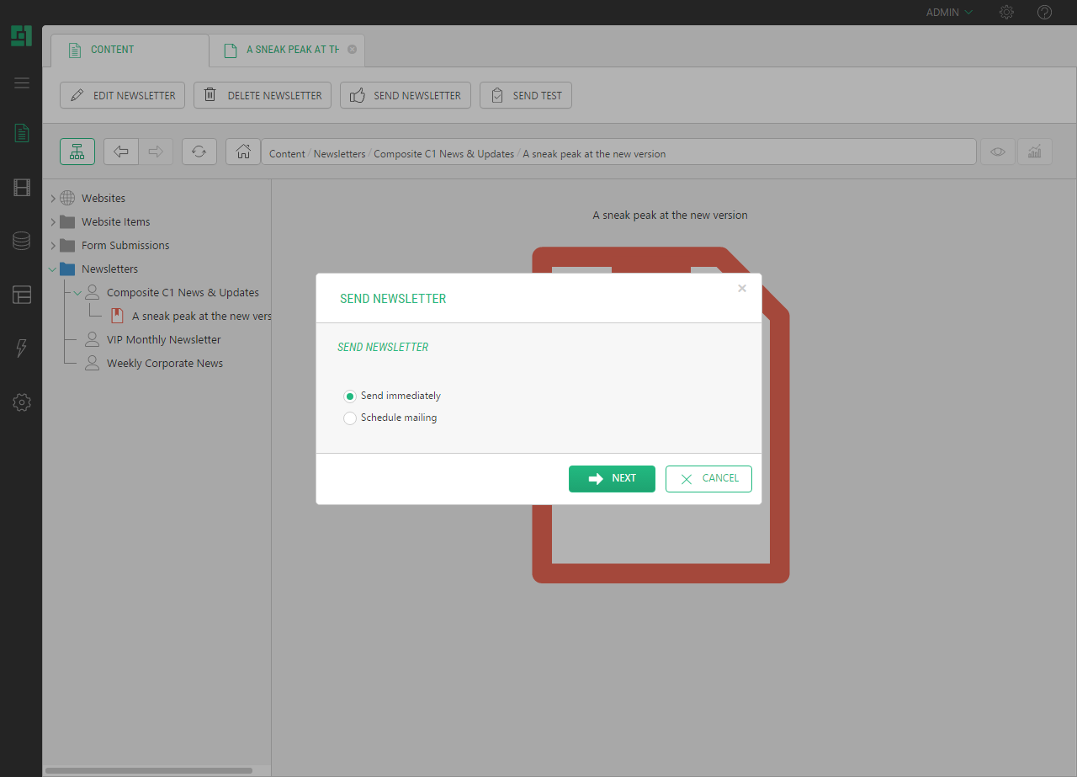Collapse the Newsletters tree folder
Screen dimensions: 1077x777
click(x=53, y=269)
